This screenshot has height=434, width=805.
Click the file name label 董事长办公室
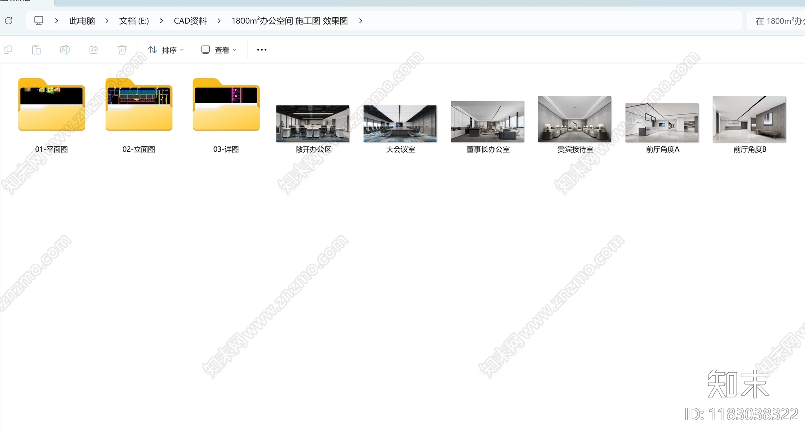[x=488, y=149]
